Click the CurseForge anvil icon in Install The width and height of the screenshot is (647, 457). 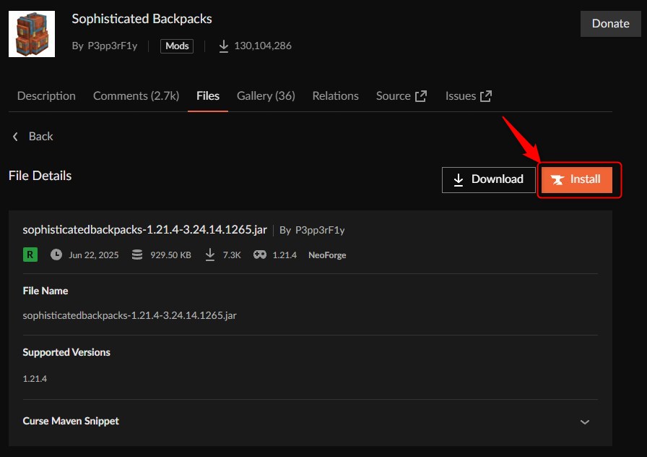(557, 180)
